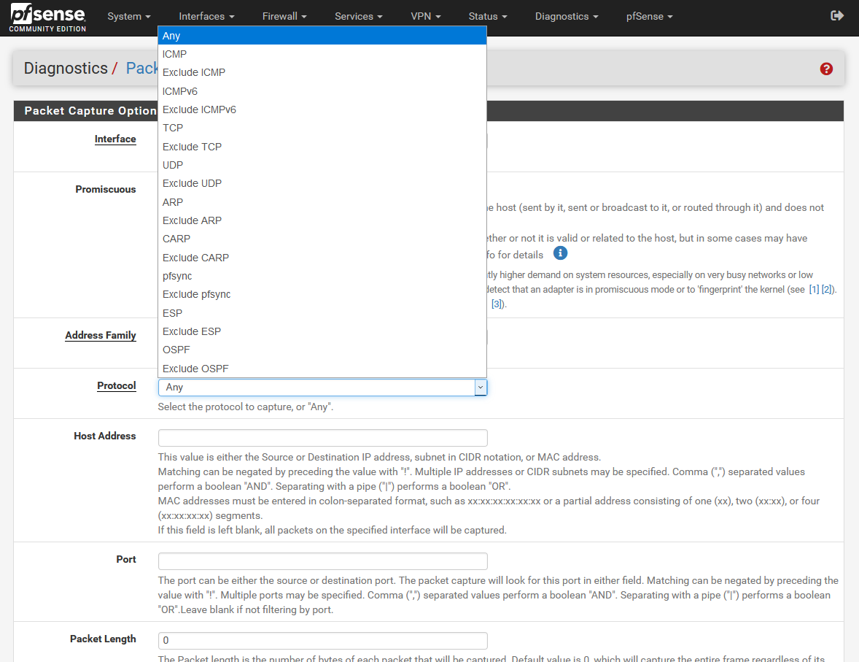Open the Services menu
This screenshot has width=859, height=662.
[x=359, y=17]
